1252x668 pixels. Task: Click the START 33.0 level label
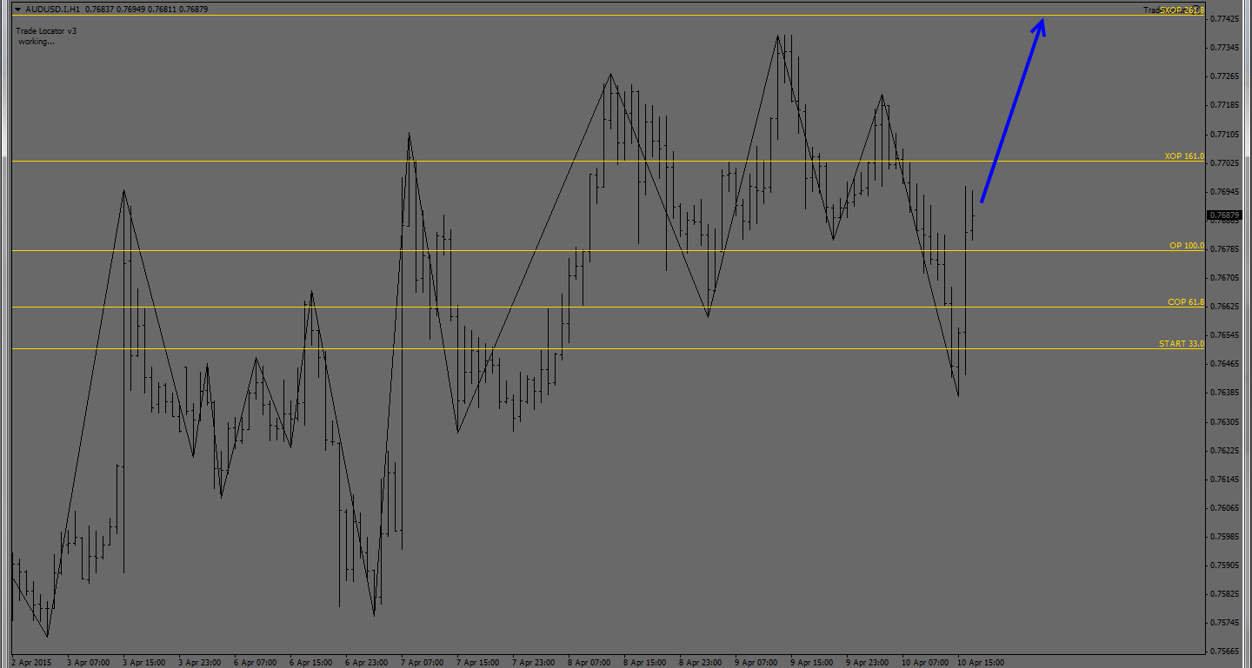pos(1181,344)
